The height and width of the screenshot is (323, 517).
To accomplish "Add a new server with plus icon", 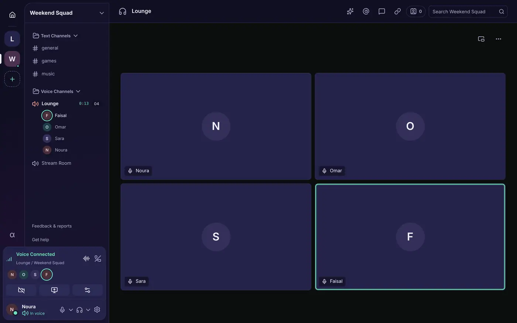I will coord(12,79).
